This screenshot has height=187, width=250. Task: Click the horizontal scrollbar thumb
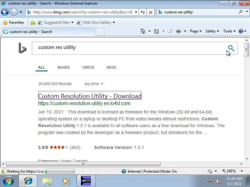[83, 164]
